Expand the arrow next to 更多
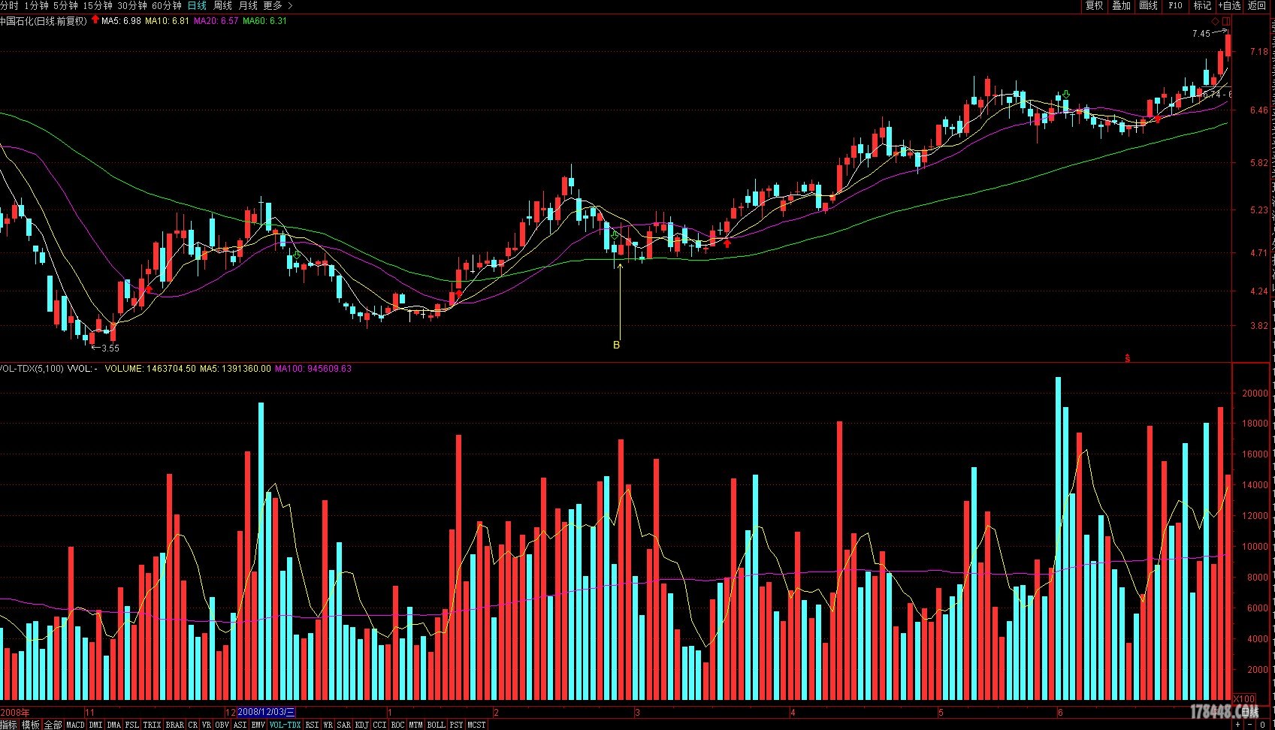Screen dimensions: 1275x730 pos(291,5)
